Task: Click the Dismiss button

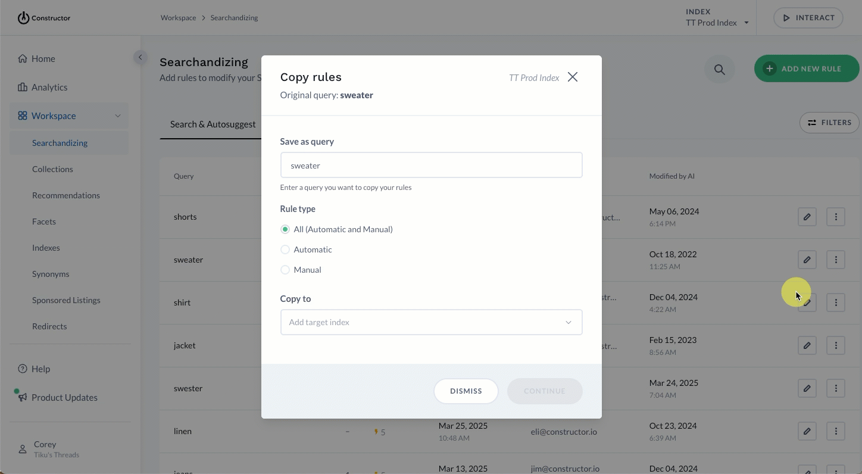Action: tap(466, 391)
